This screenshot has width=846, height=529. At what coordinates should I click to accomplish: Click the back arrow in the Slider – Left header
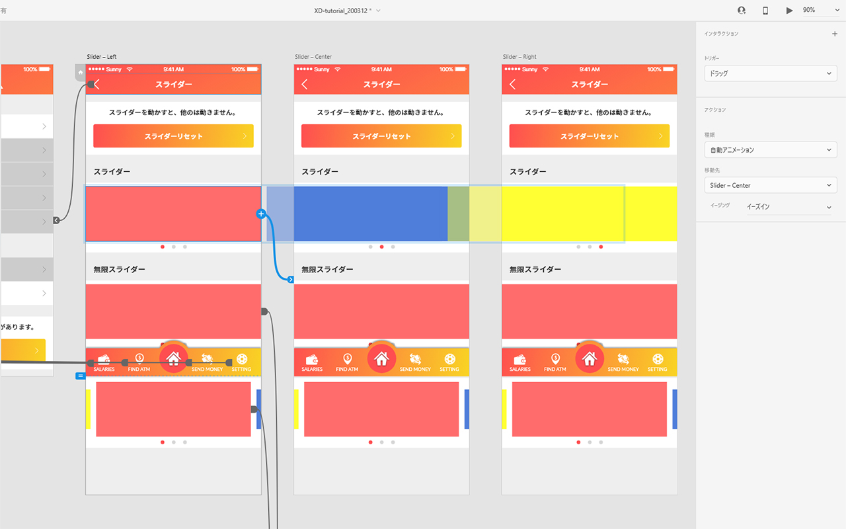(96, 84)
